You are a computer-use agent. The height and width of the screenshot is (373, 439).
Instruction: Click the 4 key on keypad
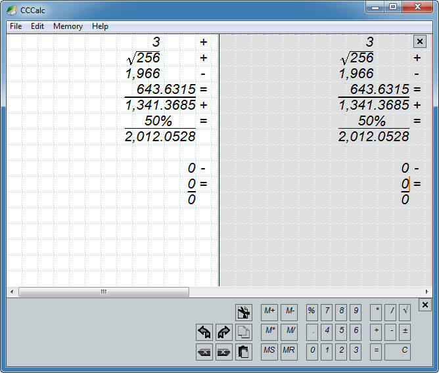pyautogui.click(x=327, y=332)
